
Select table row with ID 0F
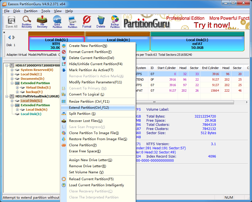(192, 80)
